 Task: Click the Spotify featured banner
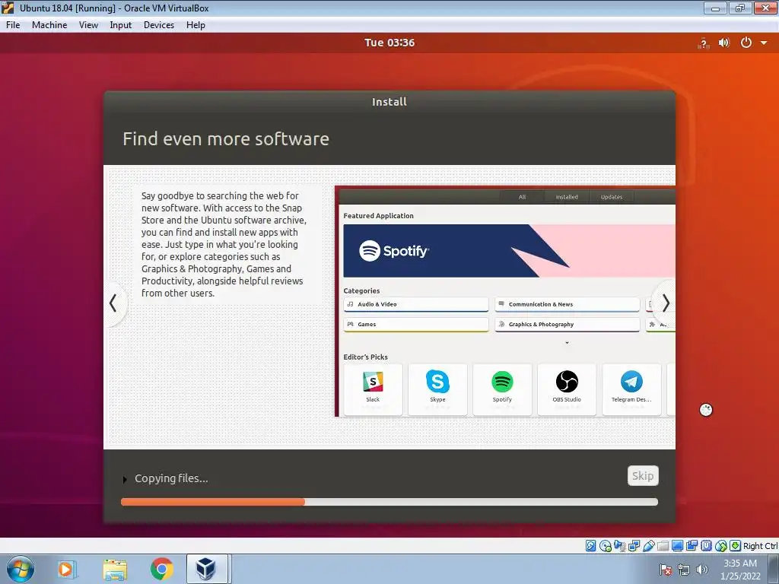click(509, 251)
